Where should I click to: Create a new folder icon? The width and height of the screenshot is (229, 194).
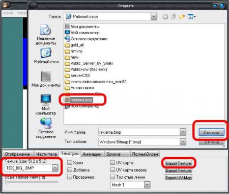(182, 17)
